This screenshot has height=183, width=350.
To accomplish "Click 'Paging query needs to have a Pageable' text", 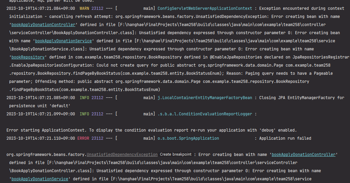I will click(289, 73).
